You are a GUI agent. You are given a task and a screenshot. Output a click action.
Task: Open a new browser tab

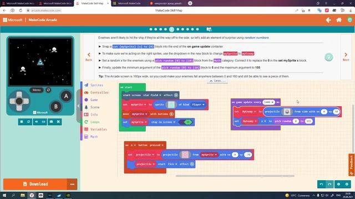(190, 3)
